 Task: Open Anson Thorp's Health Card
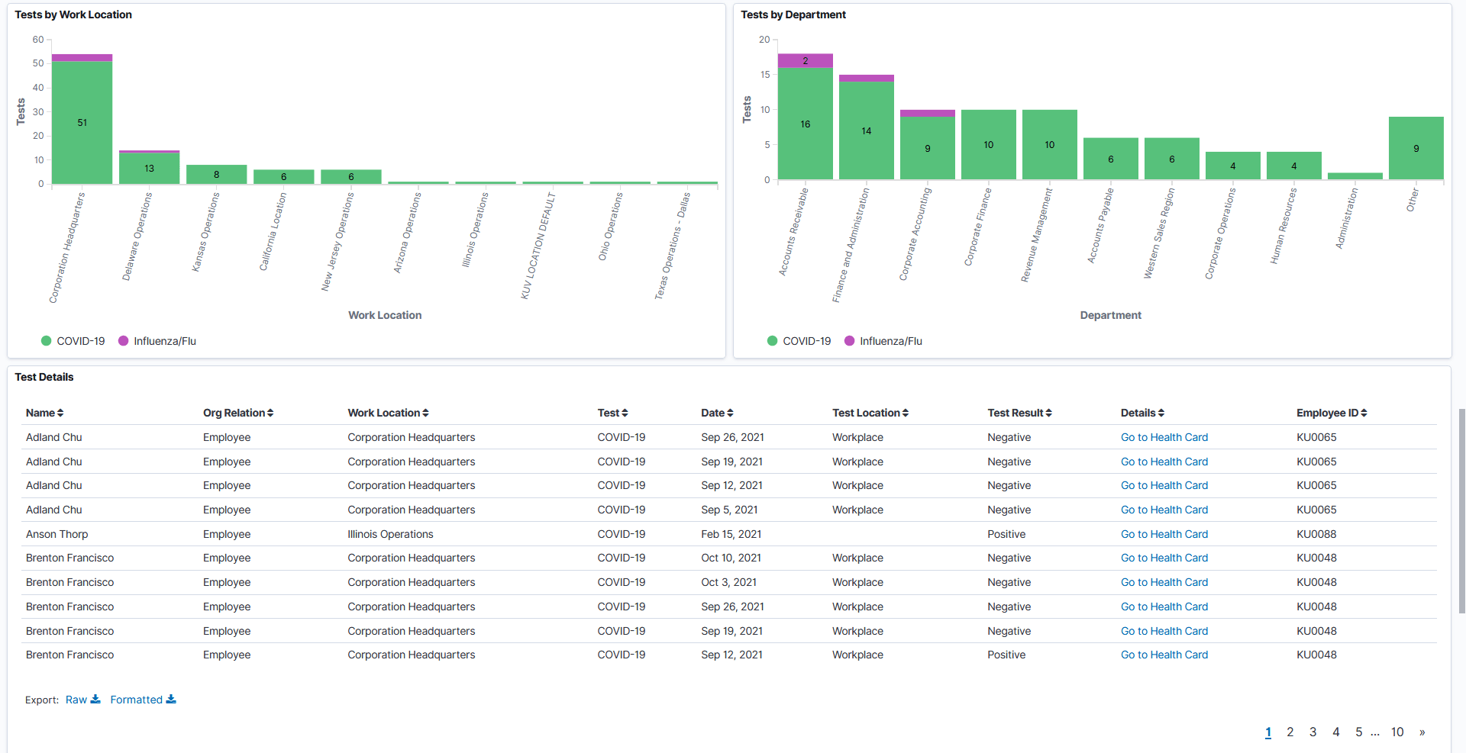point(1164,534)
